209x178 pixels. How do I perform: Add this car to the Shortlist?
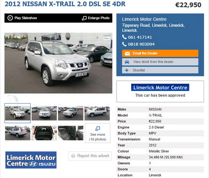(160, 70)
